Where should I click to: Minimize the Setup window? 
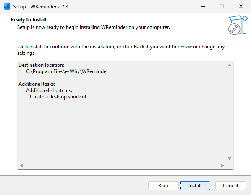203,7
